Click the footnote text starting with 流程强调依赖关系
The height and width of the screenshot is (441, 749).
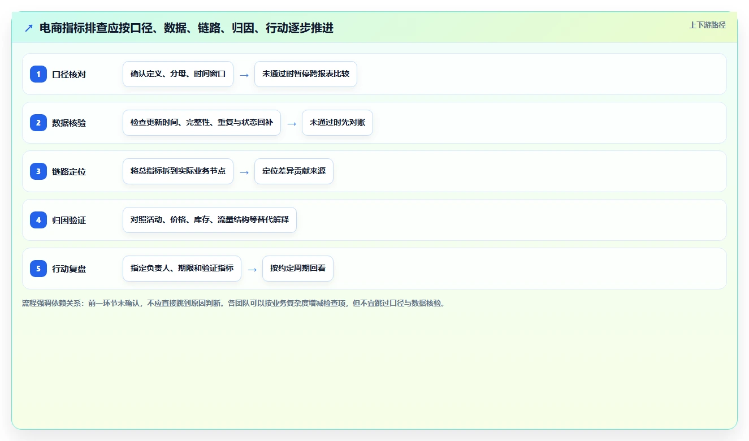(x=233, y=303)
